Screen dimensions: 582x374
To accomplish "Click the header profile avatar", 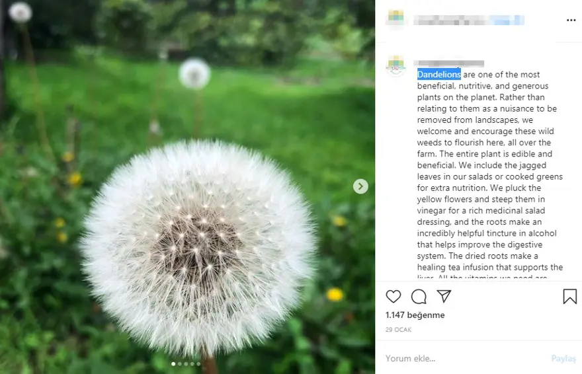I will (395, 19).
